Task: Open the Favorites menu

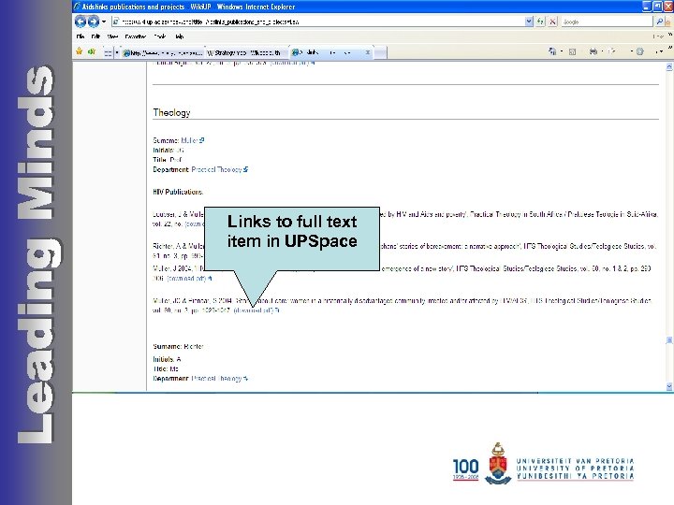Action: [x=136, y=36]
